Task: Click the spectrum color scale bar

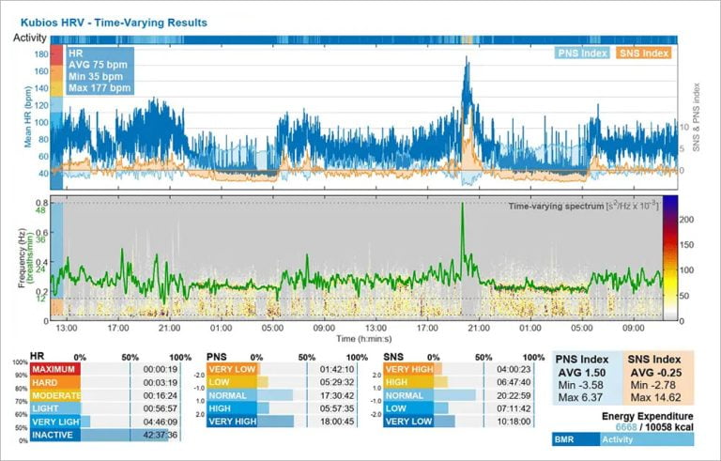Action: point(670,257)
